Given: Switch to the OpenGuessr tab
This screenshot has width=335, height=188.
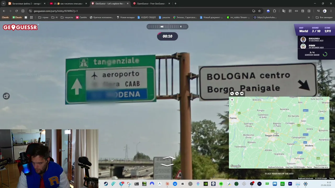Looking at the screenshot, I should click(152, 4).
